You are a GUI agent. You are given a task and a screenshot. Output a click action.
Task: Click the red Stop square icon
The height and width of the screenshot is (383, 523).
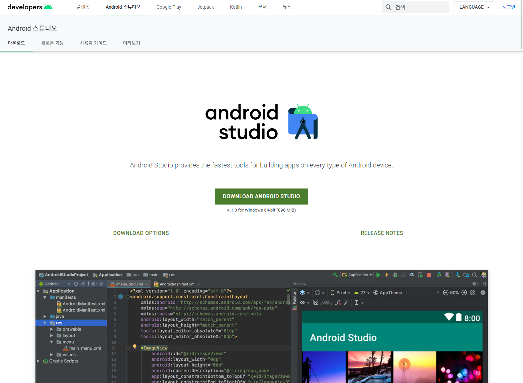click(429, 275)
